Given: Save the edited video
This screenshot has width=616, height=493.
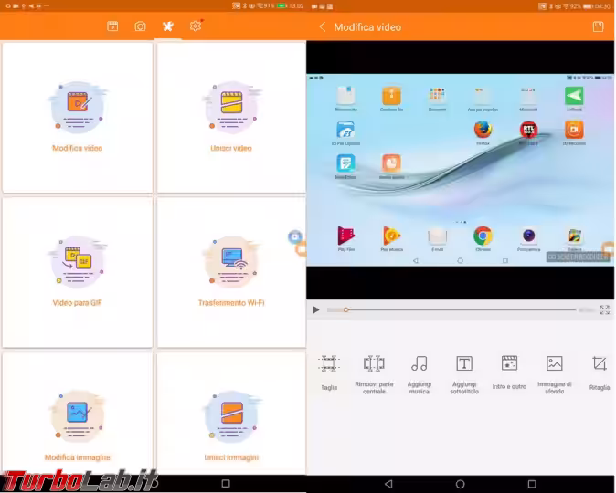Looking at the screenshot, I should click(x=599, y=27).
